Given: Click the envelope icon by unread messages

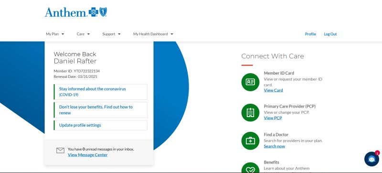Looking at the screenshot, I should pos(61,151).
